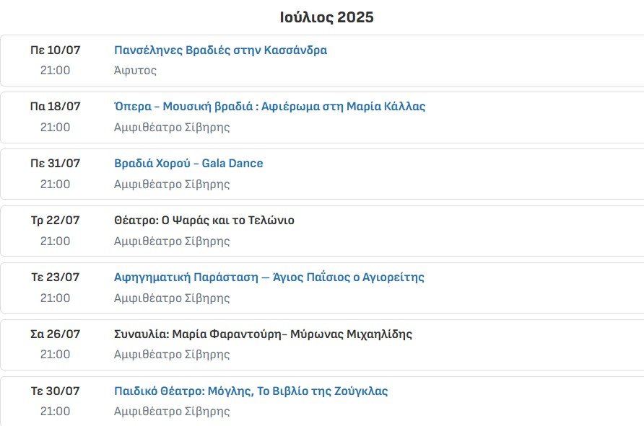Click the Πε 10/07 date label

(x=55, y=50)
